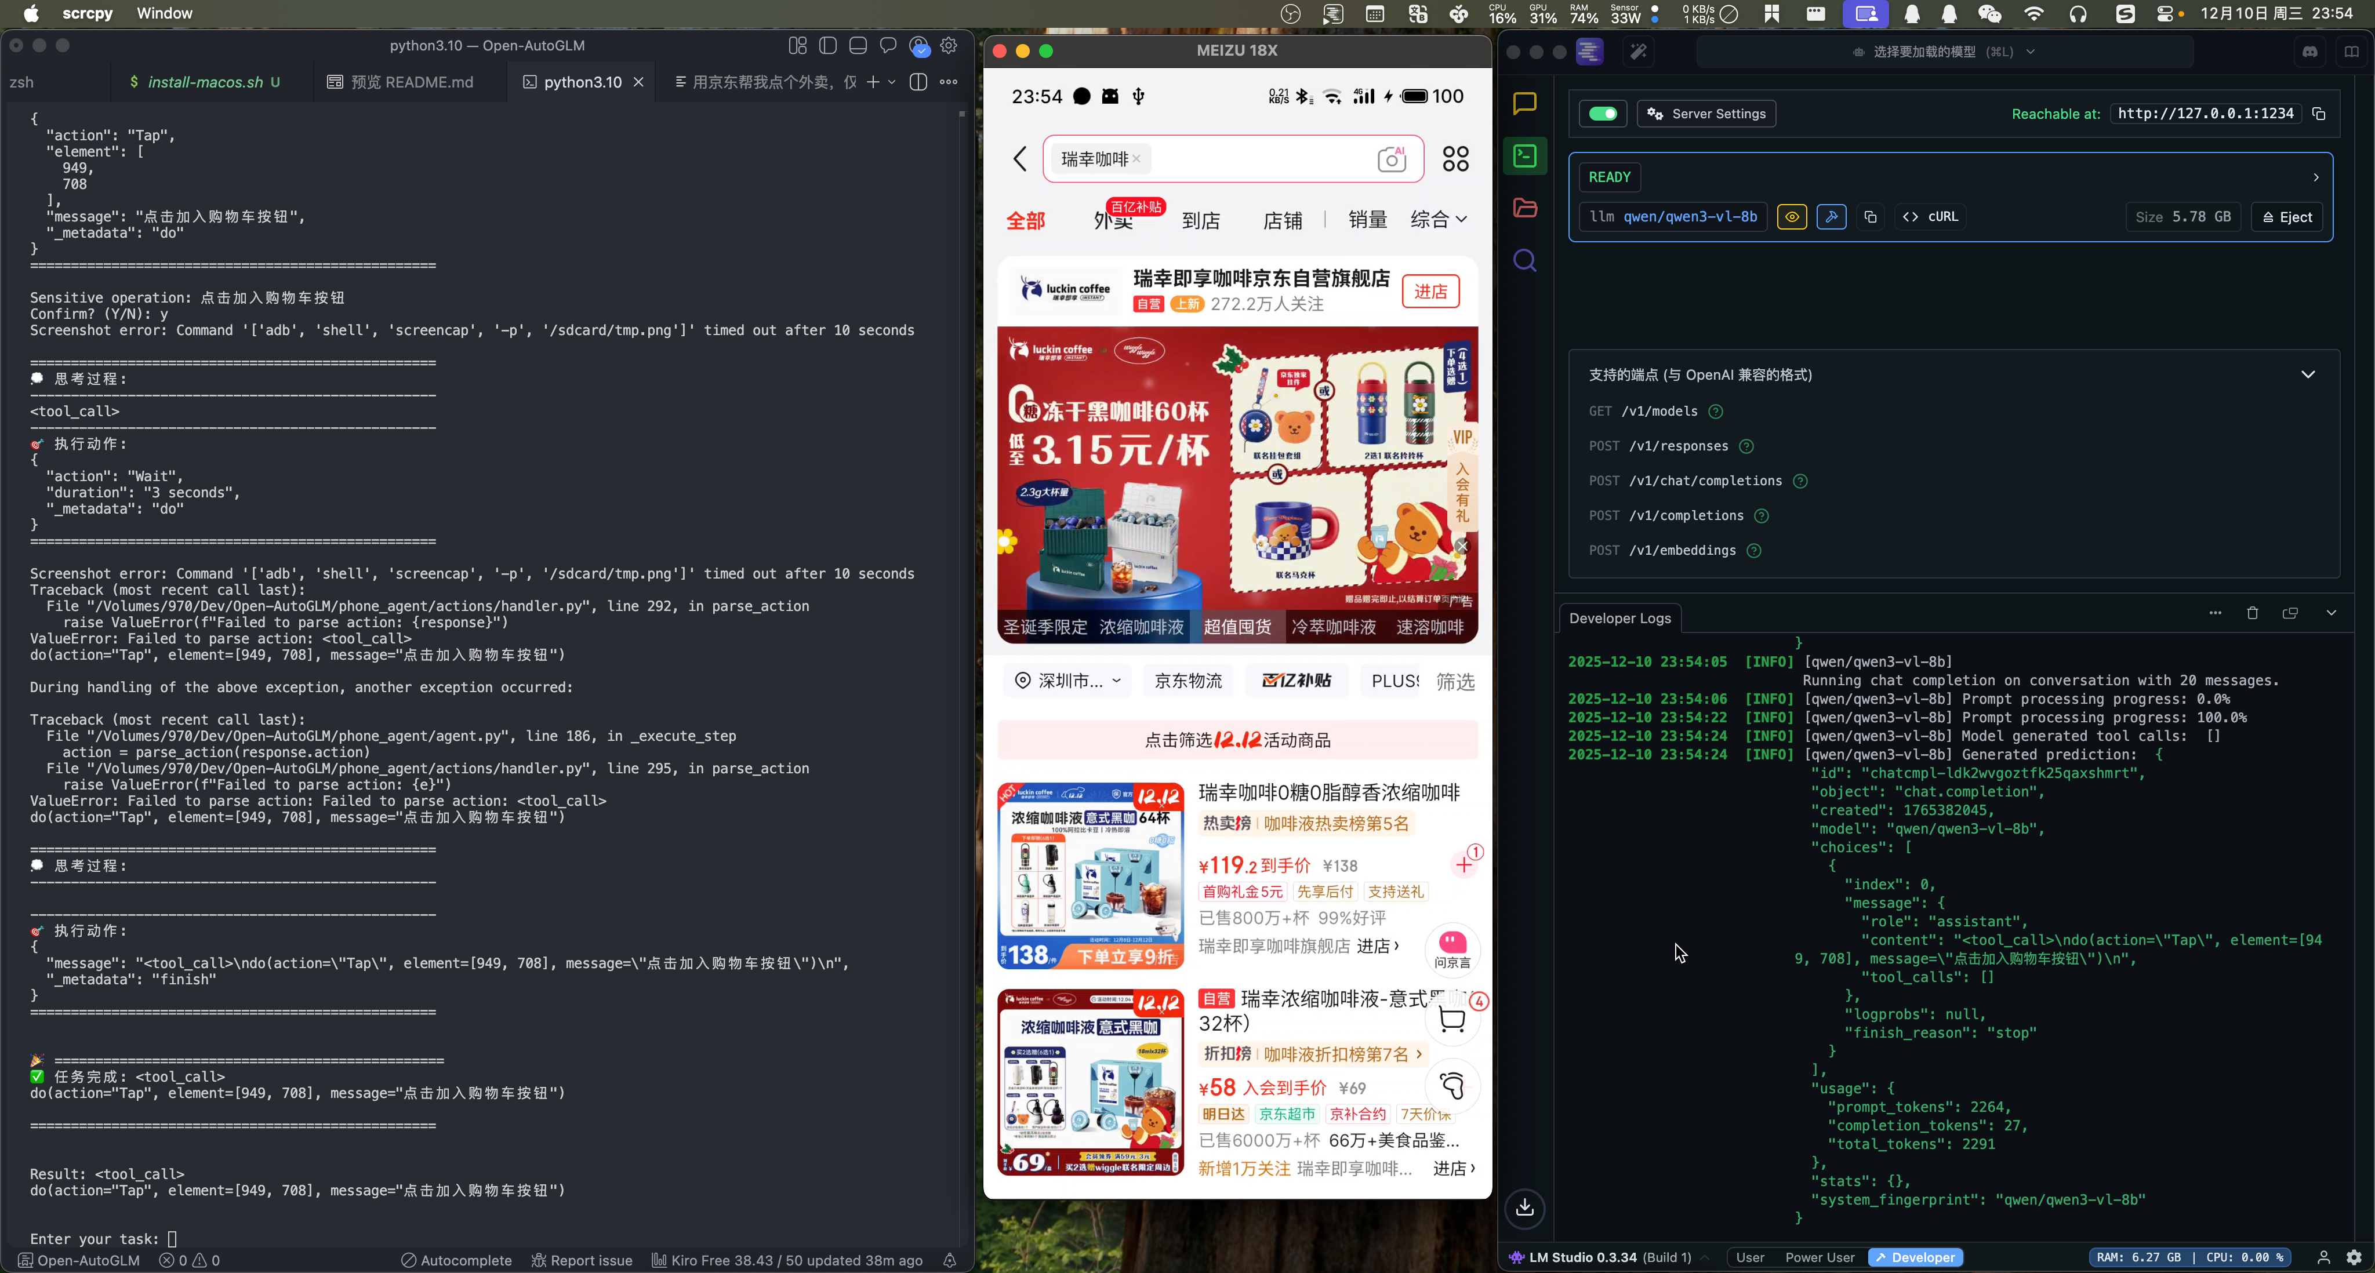Open the downloads icon at sidebar bottom

(x=1524, y=1207)
